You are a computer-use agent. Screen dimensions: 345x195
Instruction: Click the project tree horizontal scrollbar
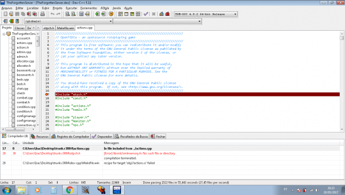19,129
